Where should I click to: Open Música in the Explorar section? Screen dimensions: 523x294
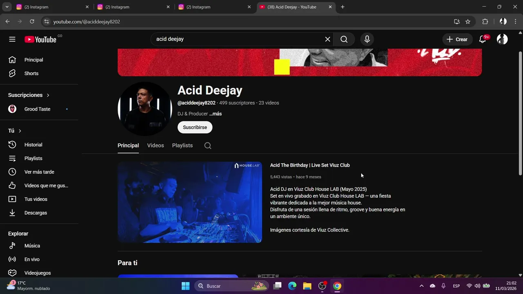pos(39,246)
